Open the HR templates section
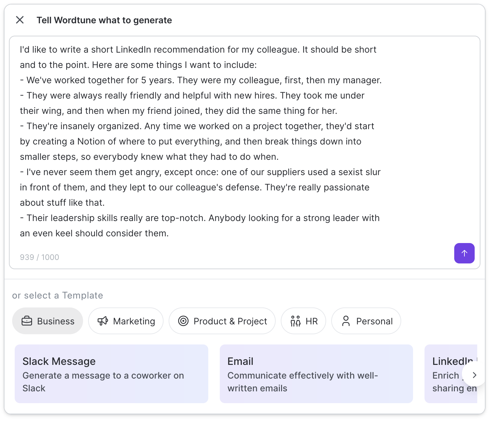490x421 pixels. [303, 321]
